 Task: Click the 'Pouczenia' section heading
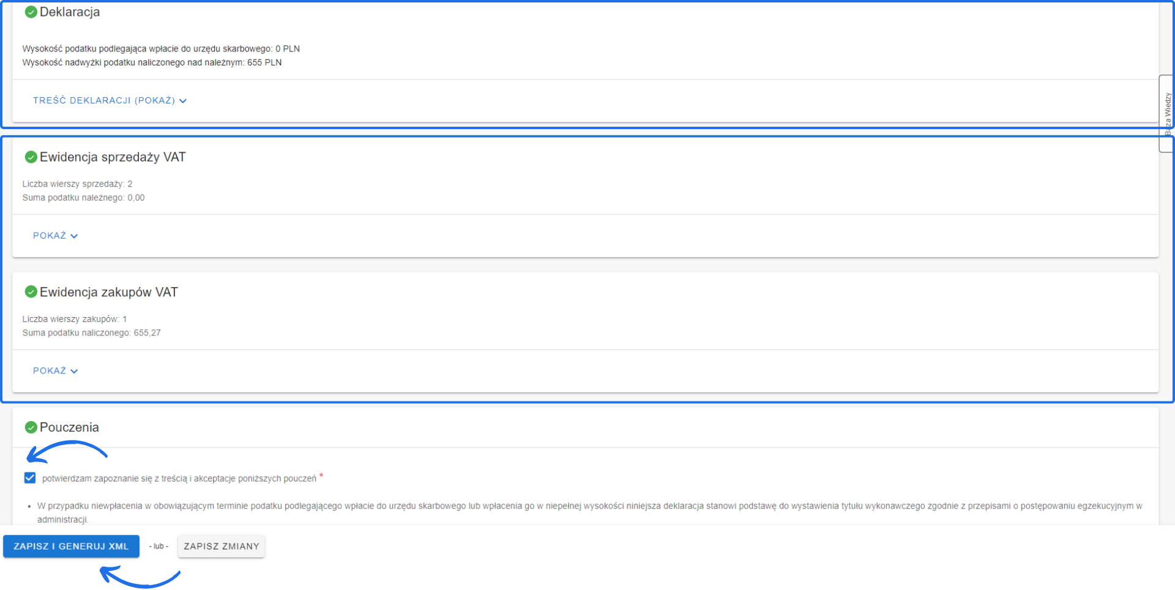tap(69, 428)
